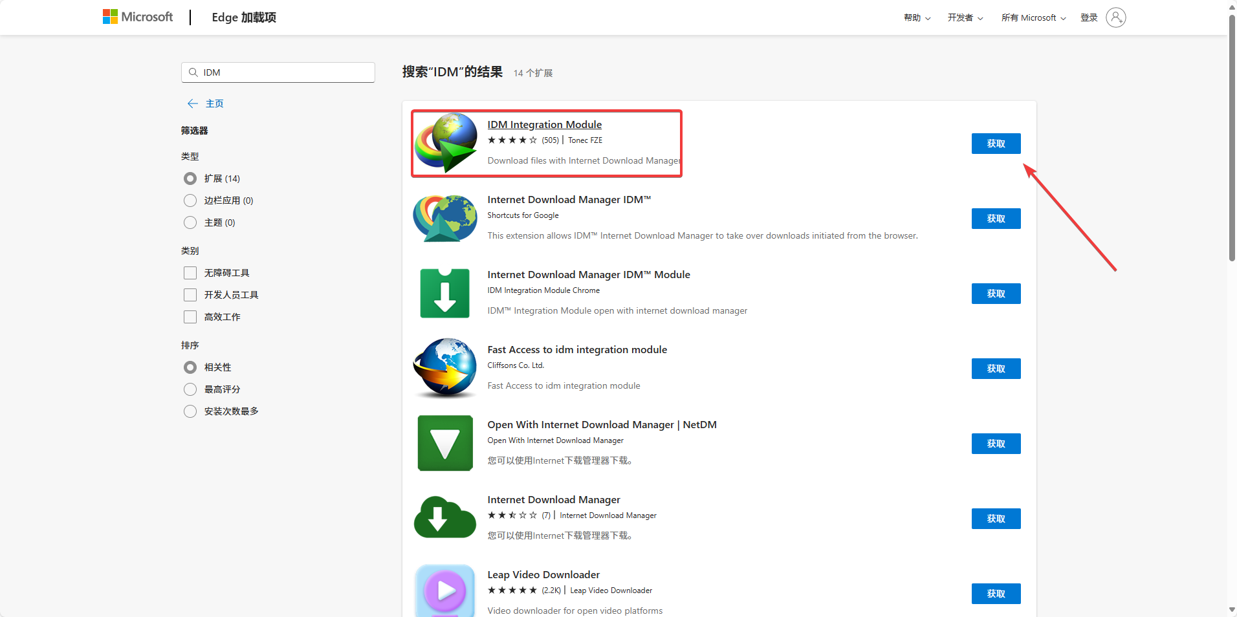Click the Microsoft logo
The height and width of the screenshot is (617, 1237).
click(x=138, y=17)
